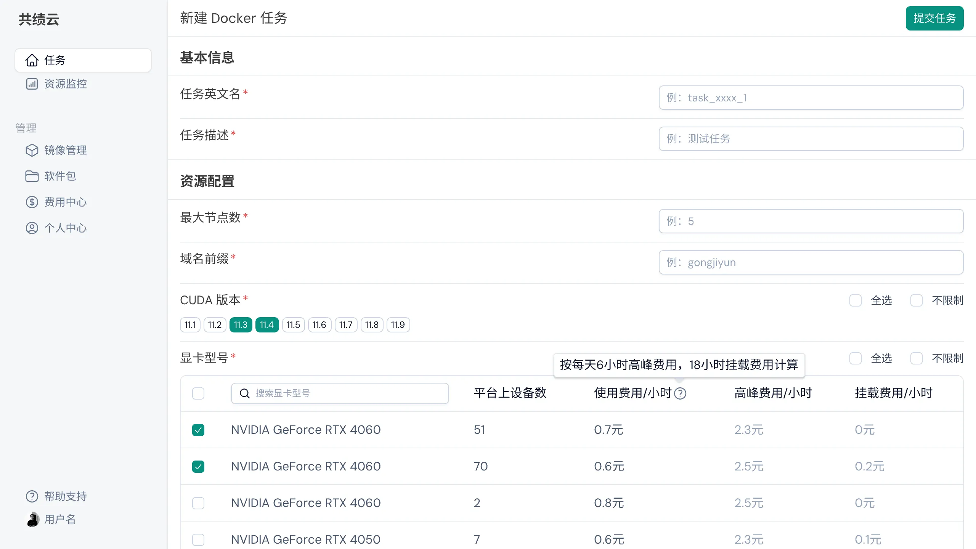
Task: Enable 不限制 for 显卡型号
Action: pos(917,358)
